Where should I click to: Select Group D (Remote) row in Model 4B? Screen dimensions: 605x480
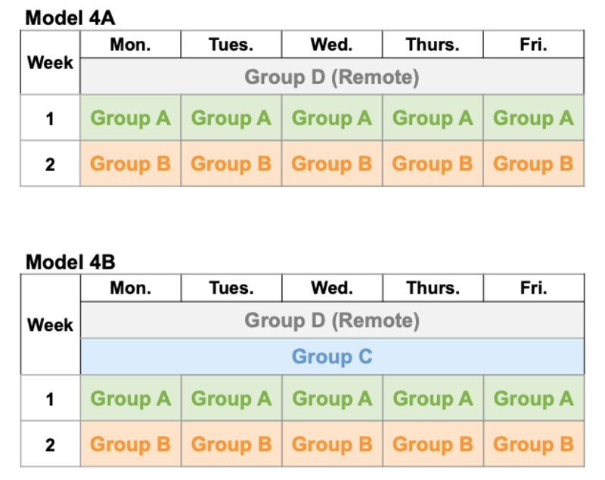[x=331, y=320]
